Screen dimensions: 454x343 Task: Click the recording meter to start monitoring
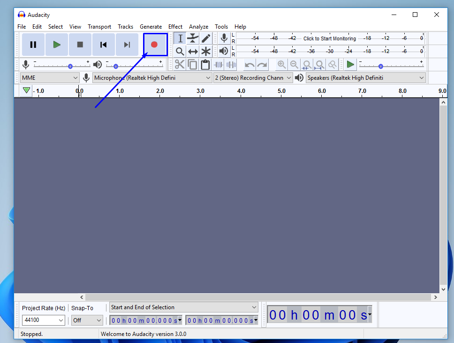coord(329,38)
